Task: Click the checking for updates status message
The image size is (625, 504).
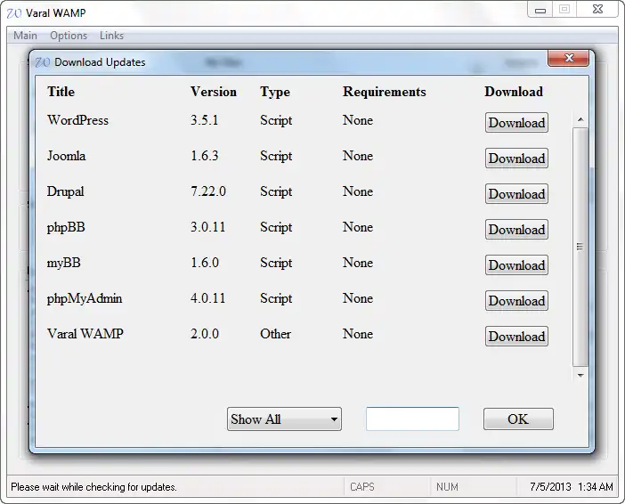Action: (x=93, y=487)
